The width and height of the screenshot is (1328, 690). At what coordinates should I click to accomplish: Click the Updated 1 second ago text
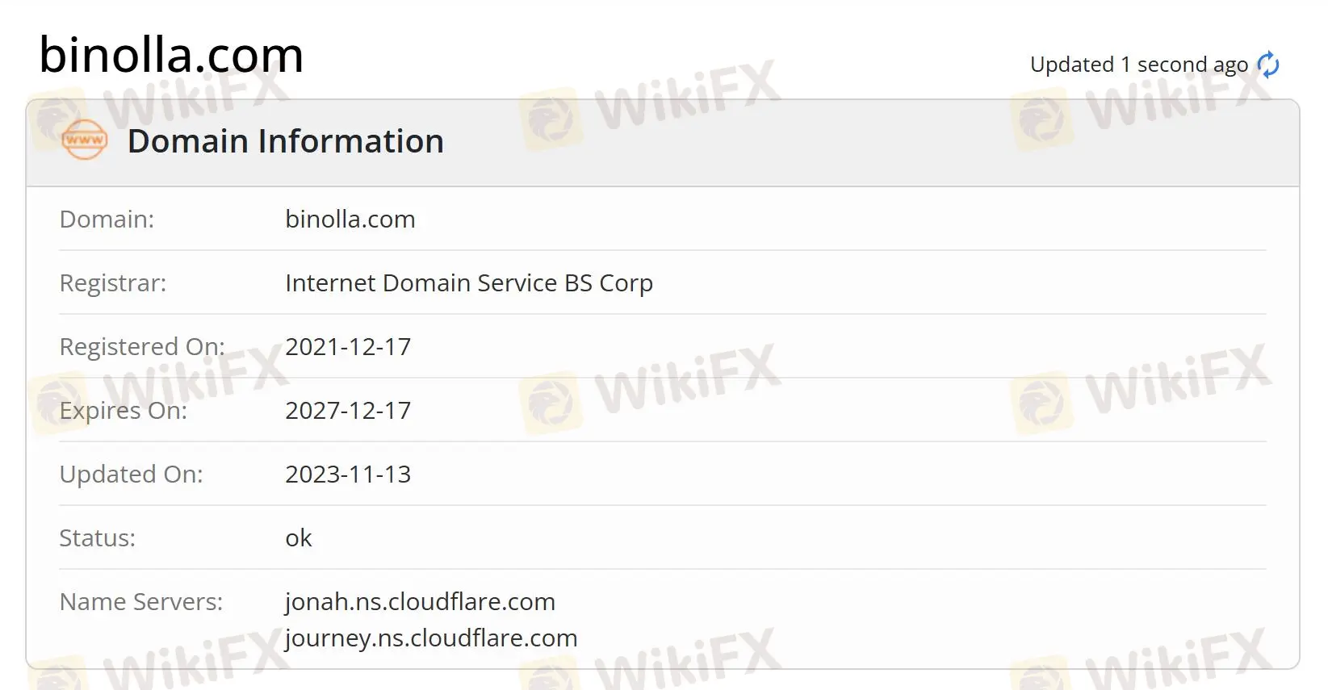coord(1139,65)
